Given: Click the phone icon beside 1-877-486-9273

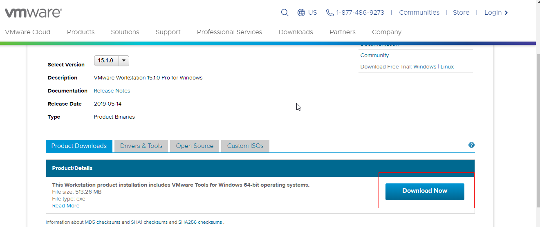Looking at the screenshot, I should 330,13.
